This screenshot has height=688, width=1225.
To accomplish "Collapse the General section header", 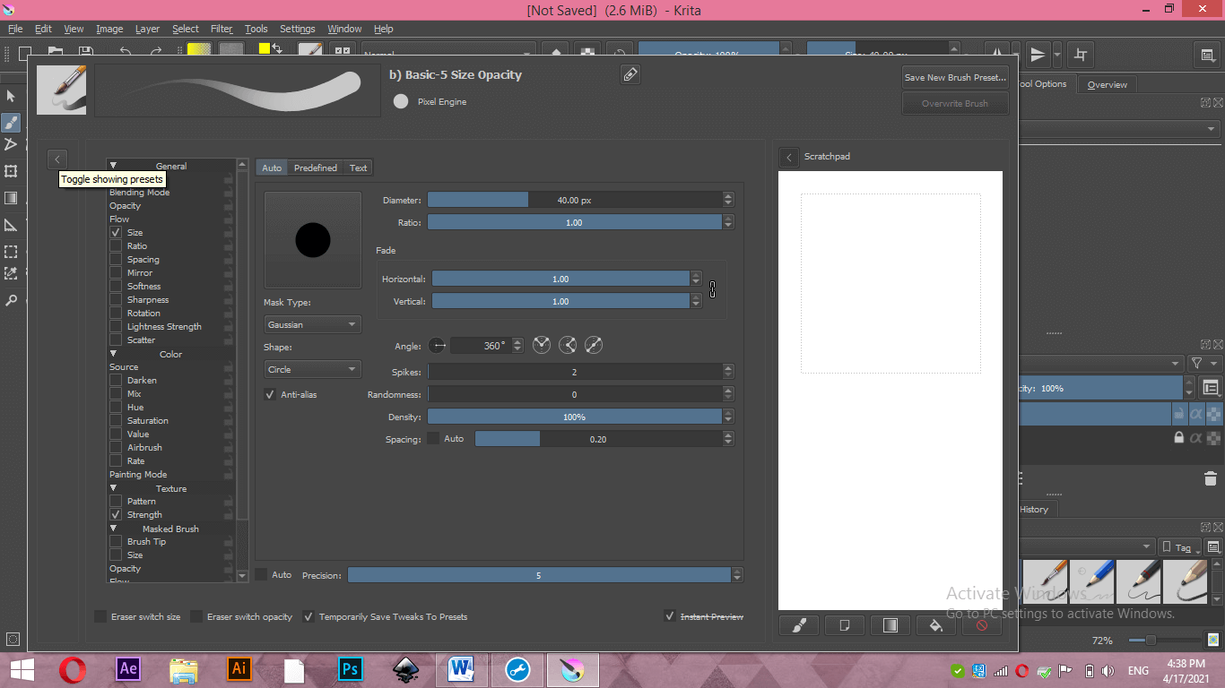I will (x=114, y=166).
